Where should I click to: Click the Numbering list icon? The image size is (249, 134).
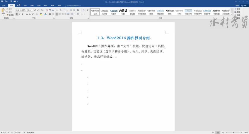[61, 10]
